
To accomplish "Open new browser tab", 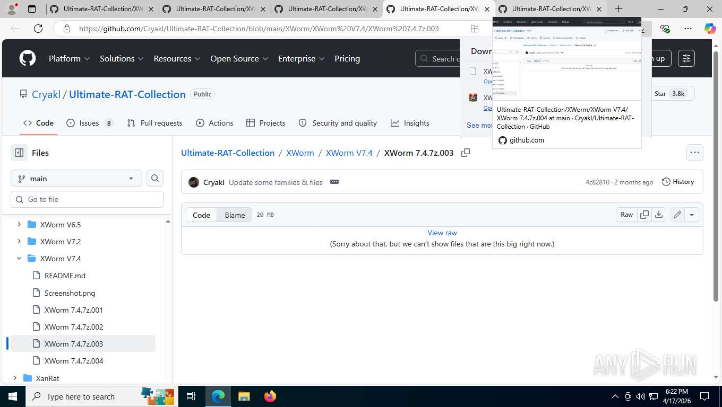I will coord(618,9).
